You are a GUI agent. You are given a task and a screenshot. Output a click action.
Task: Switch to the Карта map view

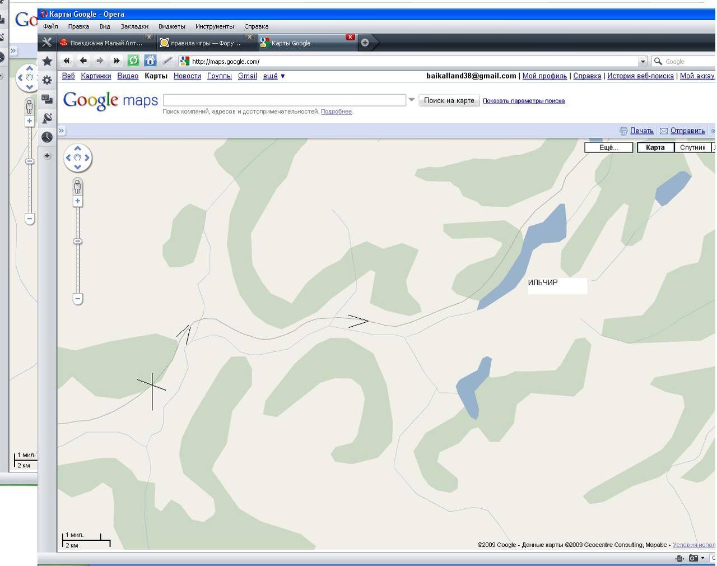point(655,147)
